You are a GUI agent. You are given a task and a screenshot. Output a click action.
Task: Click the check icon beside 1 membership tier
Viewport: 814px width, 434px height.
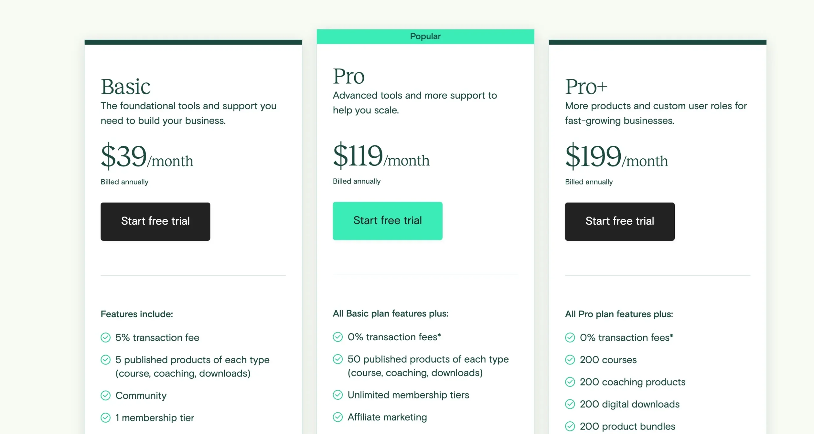pos(106,417)
